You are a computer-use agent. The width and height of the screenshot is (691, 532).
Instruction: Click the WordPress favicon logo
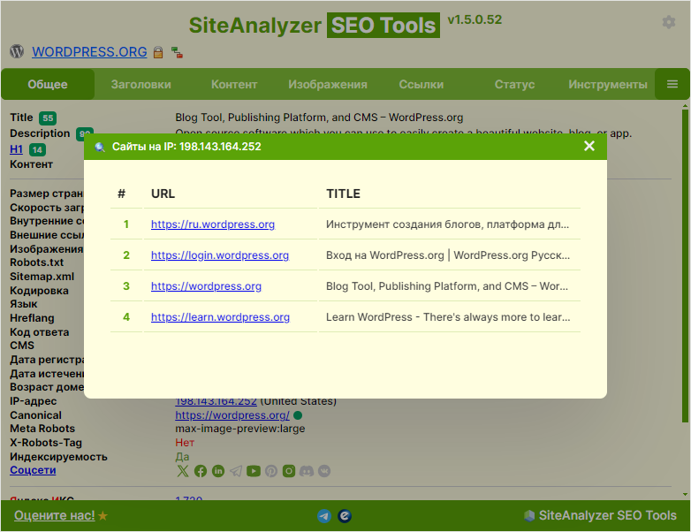pos(17,51)
